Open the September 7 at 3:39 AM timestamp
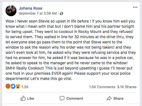Image resolution: width=142 pixels, height=106 pixels. pos(38,13)
